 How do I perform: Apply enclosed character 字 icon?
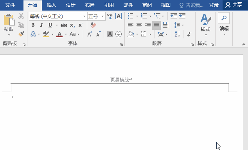coord(119,34)
